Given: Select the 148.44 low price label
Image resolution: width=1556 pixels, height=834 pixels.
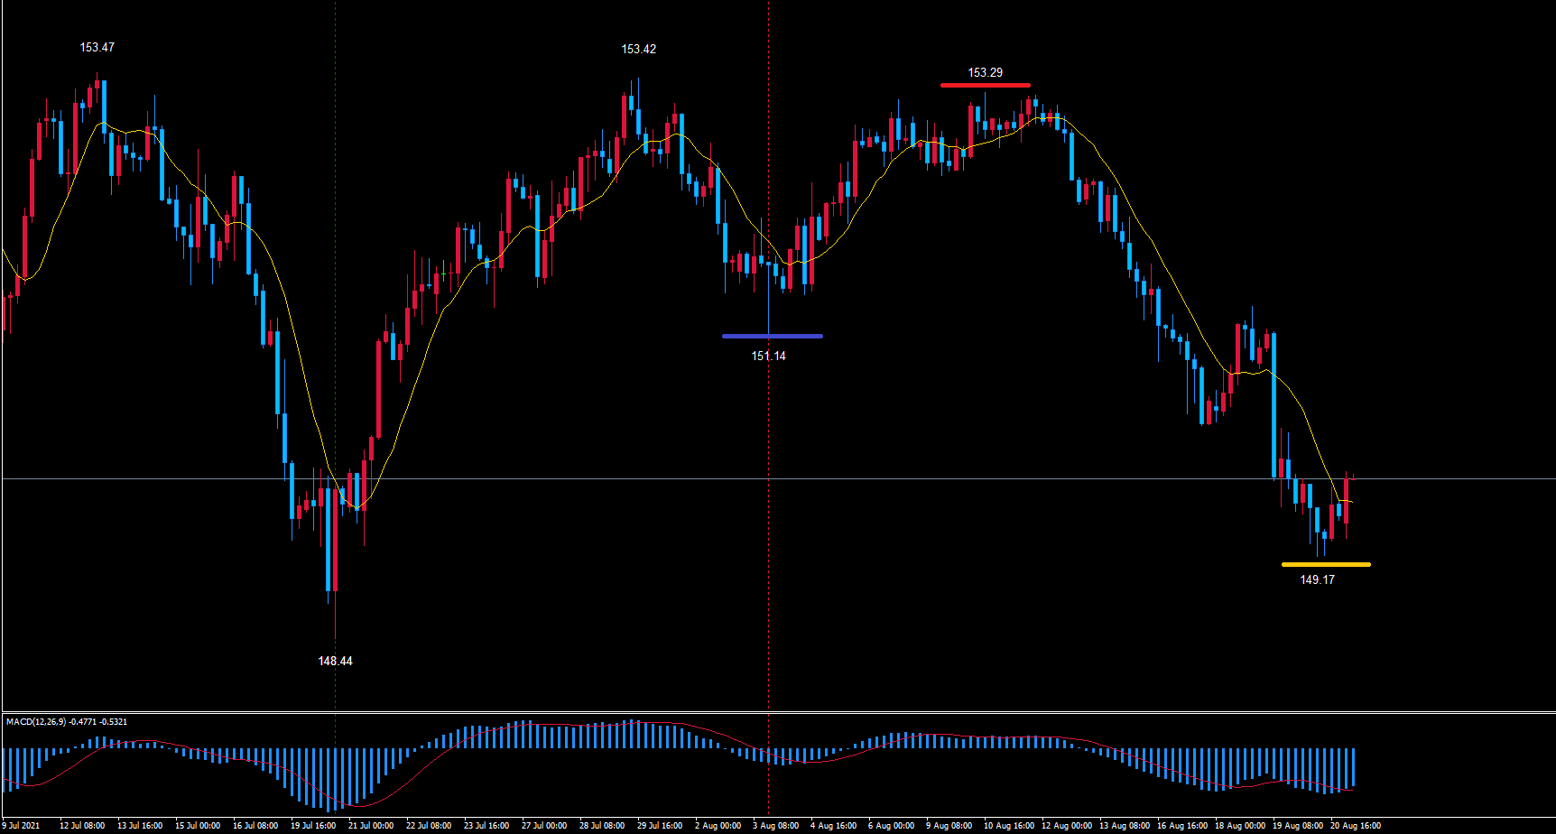Looking at the screenshot, I should click(x=335, y=661).
